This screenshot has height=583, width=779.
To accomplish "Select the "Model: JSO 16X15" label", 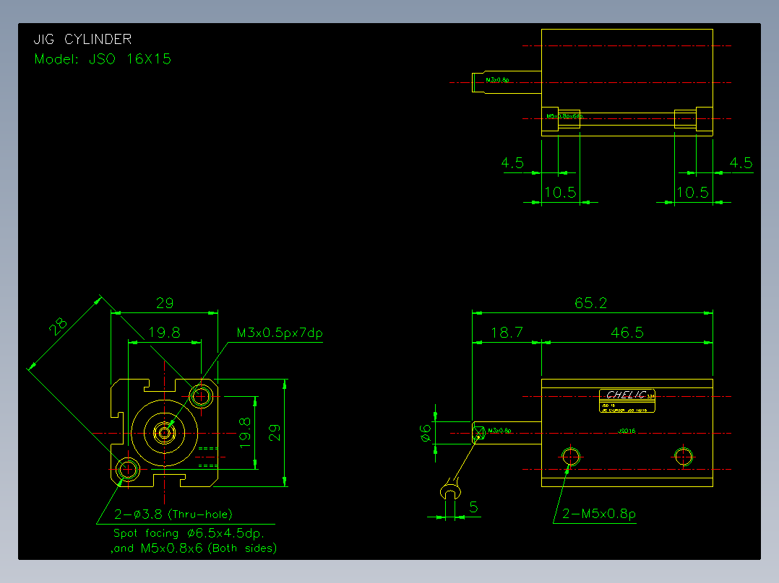I will click(103, 59).
